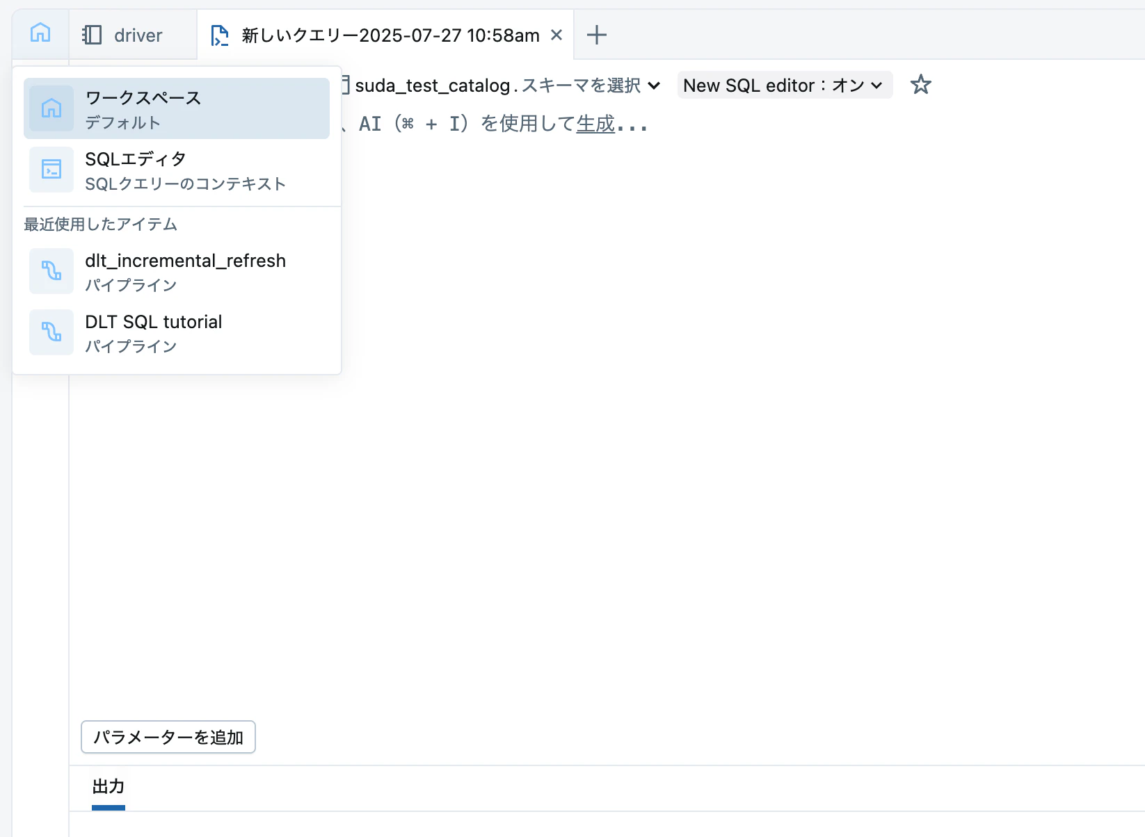Click the 生成 link in the editor placeholder
Image resolution: width=1145 pixels, height=837 pixels.
pos(595,124)
